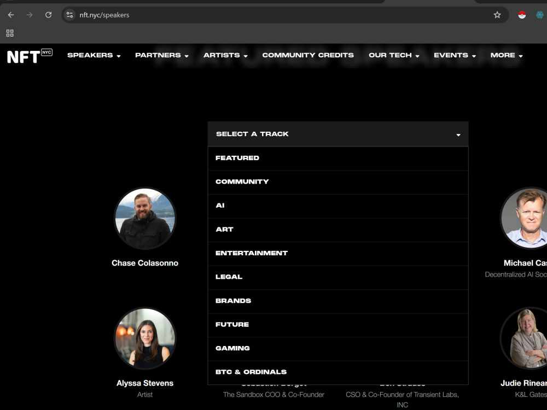547x410 pixels.
Task: Open Alyssa Stevens' profile photo
Action: pos(145,338)
